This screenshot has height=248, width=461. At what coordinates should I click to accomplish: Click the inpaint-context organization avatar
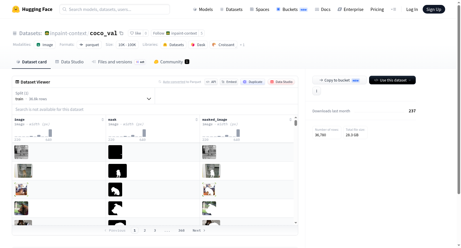point(47,33)
